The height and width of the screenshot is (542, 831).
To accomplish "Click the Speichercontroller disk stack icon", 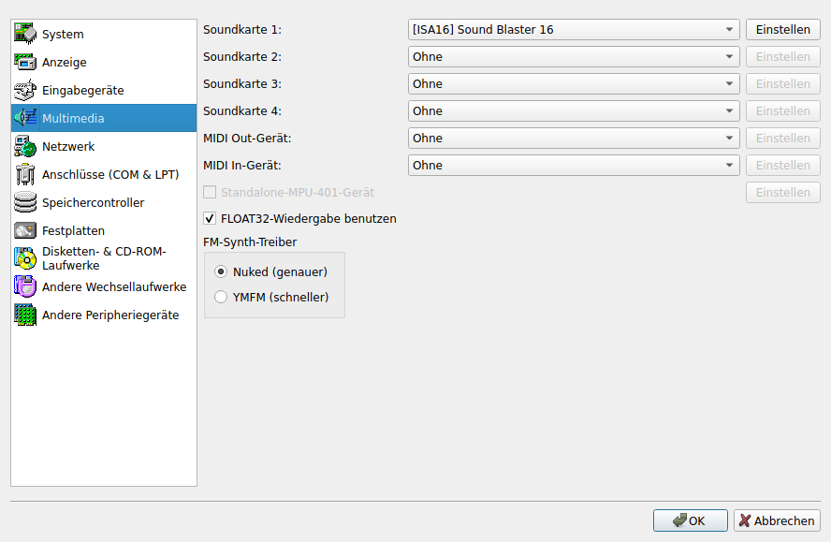I will pyautogui.click(x=25, y=203).
